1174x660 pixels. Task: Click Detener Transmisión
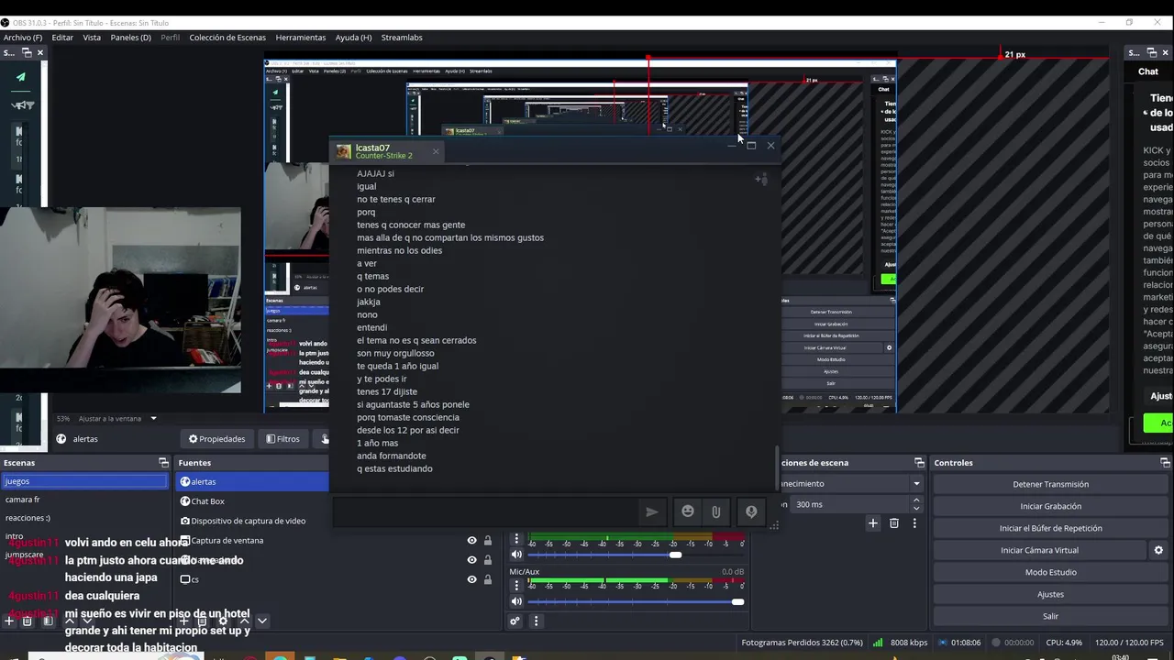pos(1051,484)
